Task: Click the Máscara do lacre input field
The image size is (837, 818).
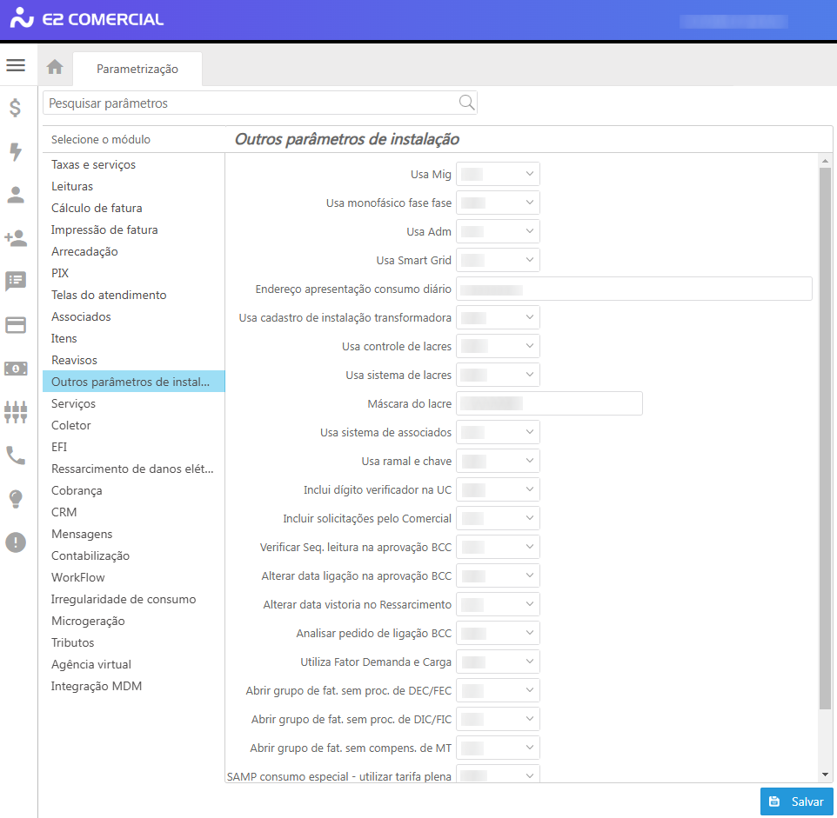Action: [x=549, y=403]
